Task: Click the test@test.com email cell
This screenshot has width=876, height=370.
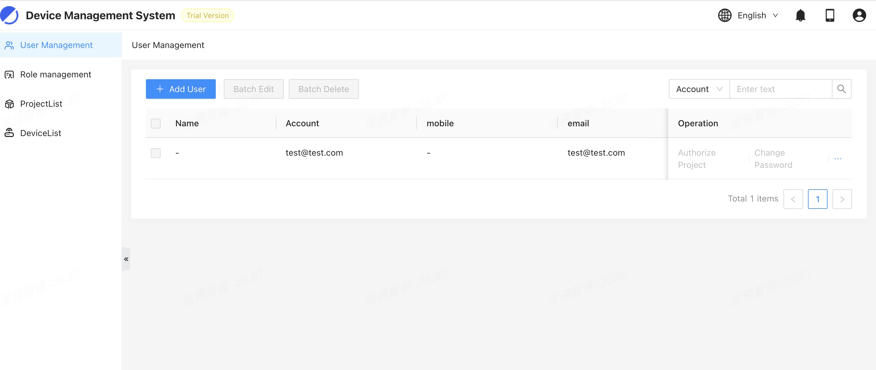Action: coord(596,153)
